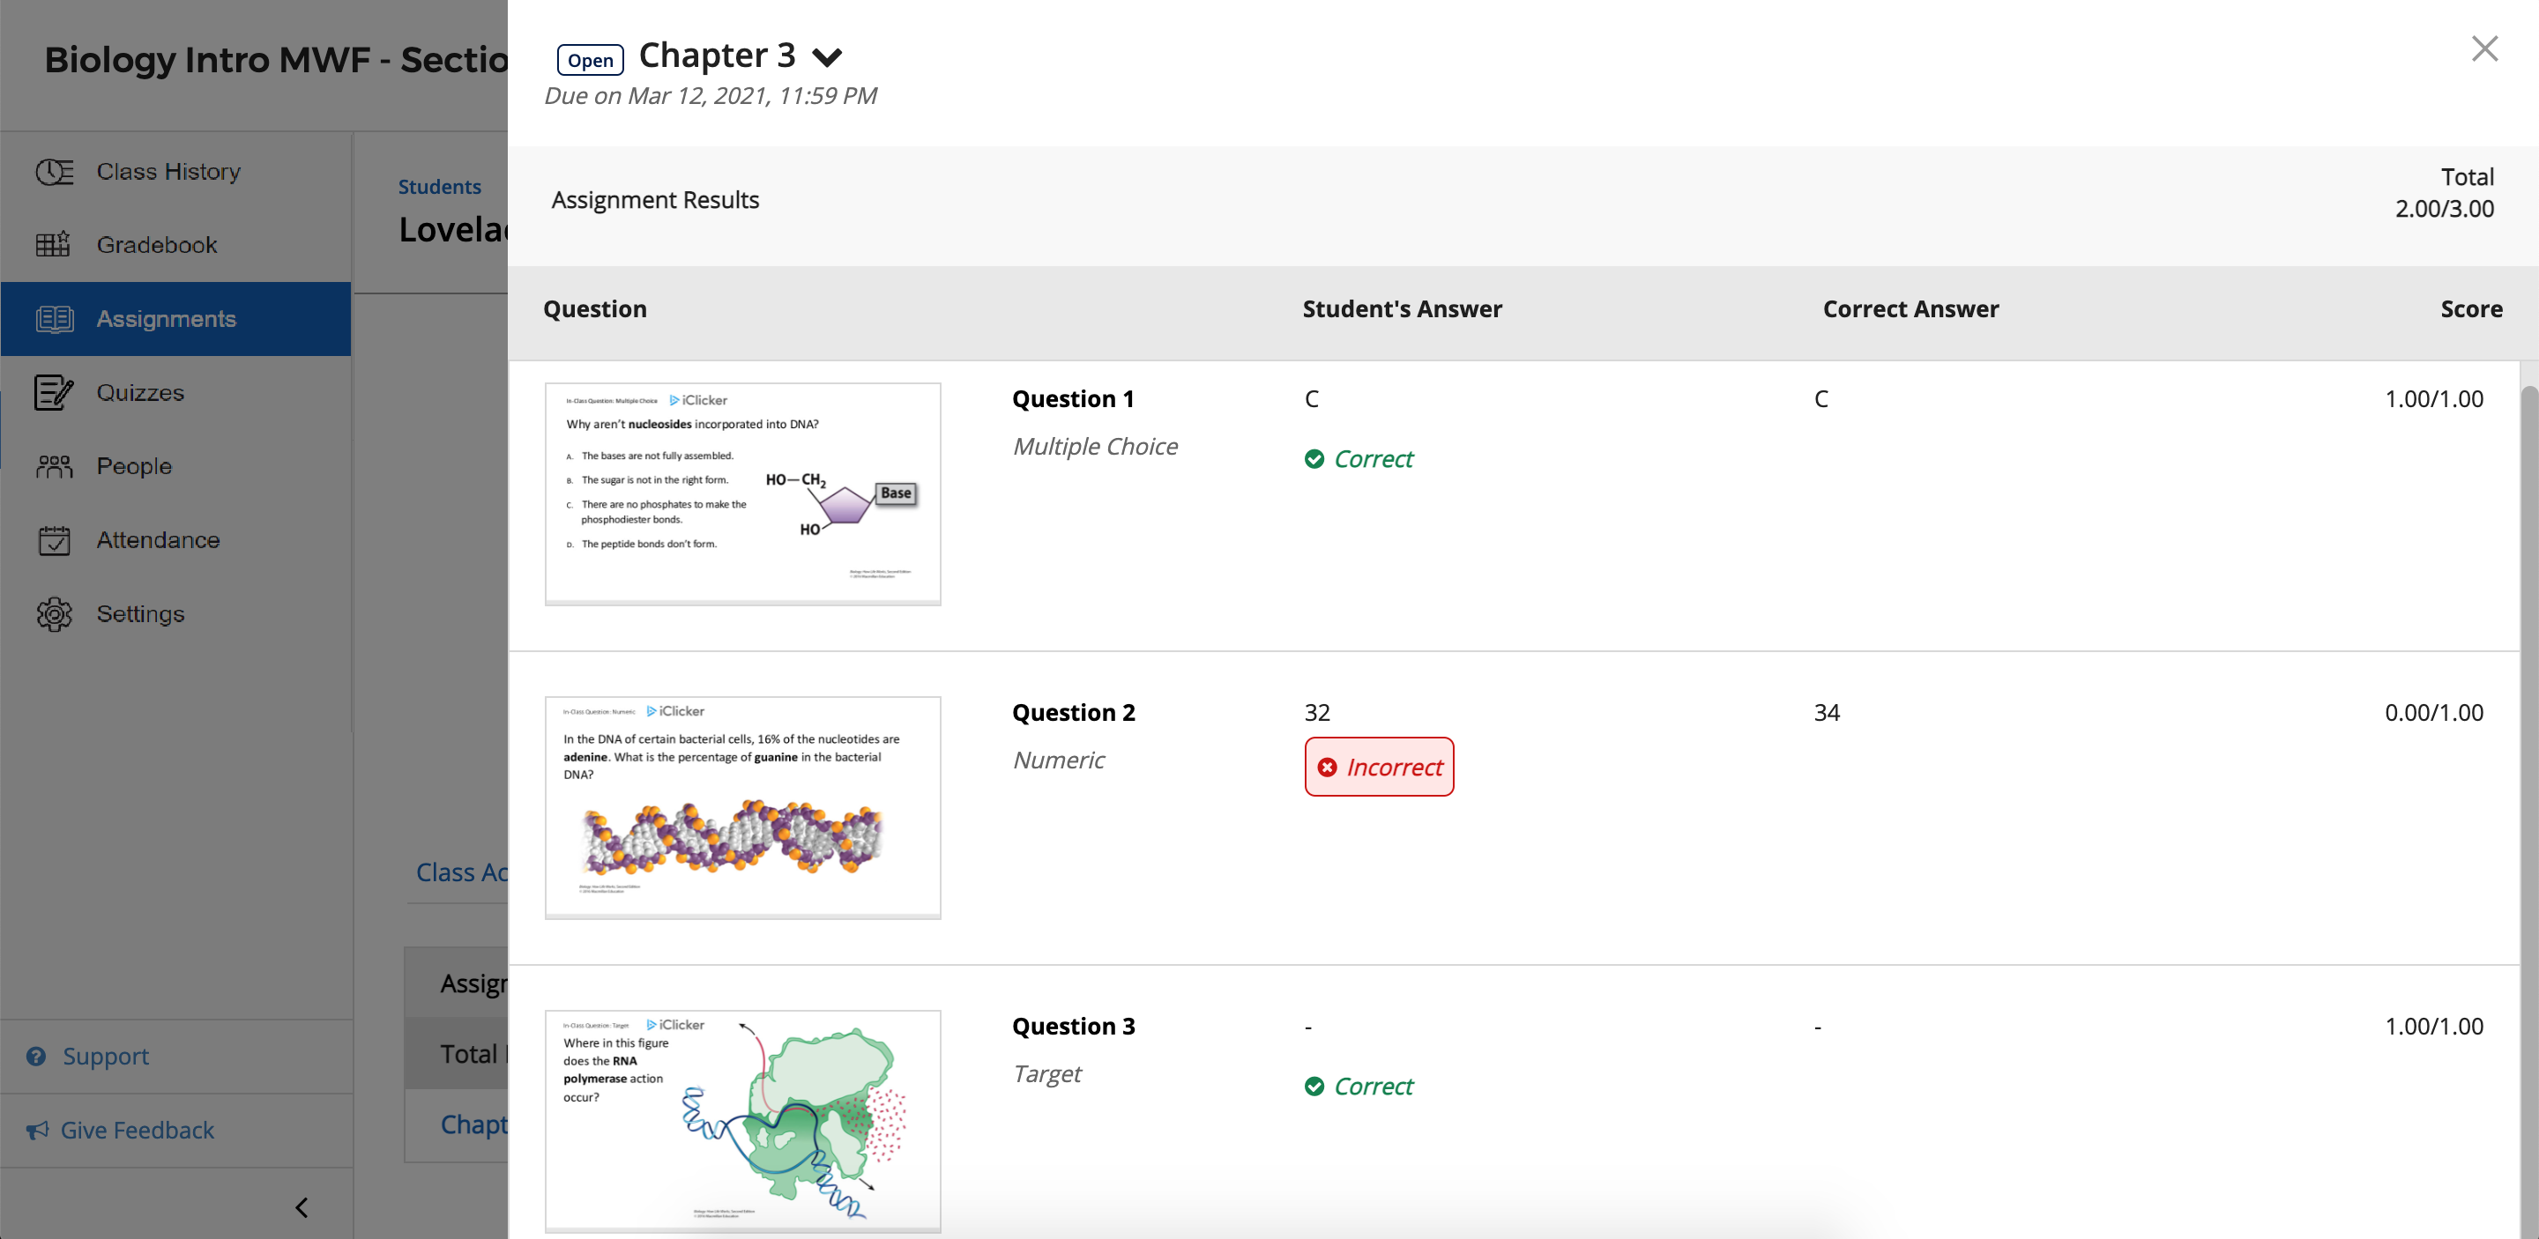
Task: Open the Attendance calendar icon
Action: click(x=54, y=539)
